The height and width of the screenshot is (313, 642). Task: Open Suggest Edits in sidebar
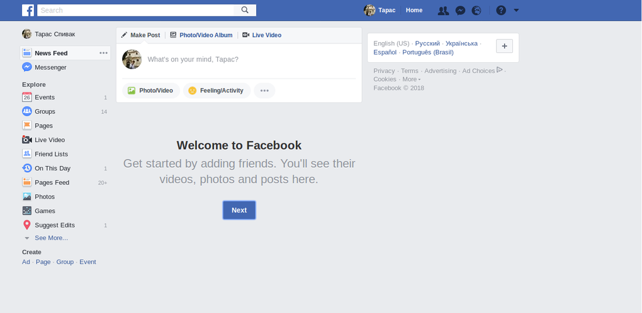point(54,225)
